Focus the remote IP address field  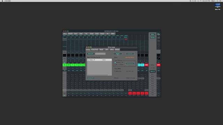pos(100,54)
